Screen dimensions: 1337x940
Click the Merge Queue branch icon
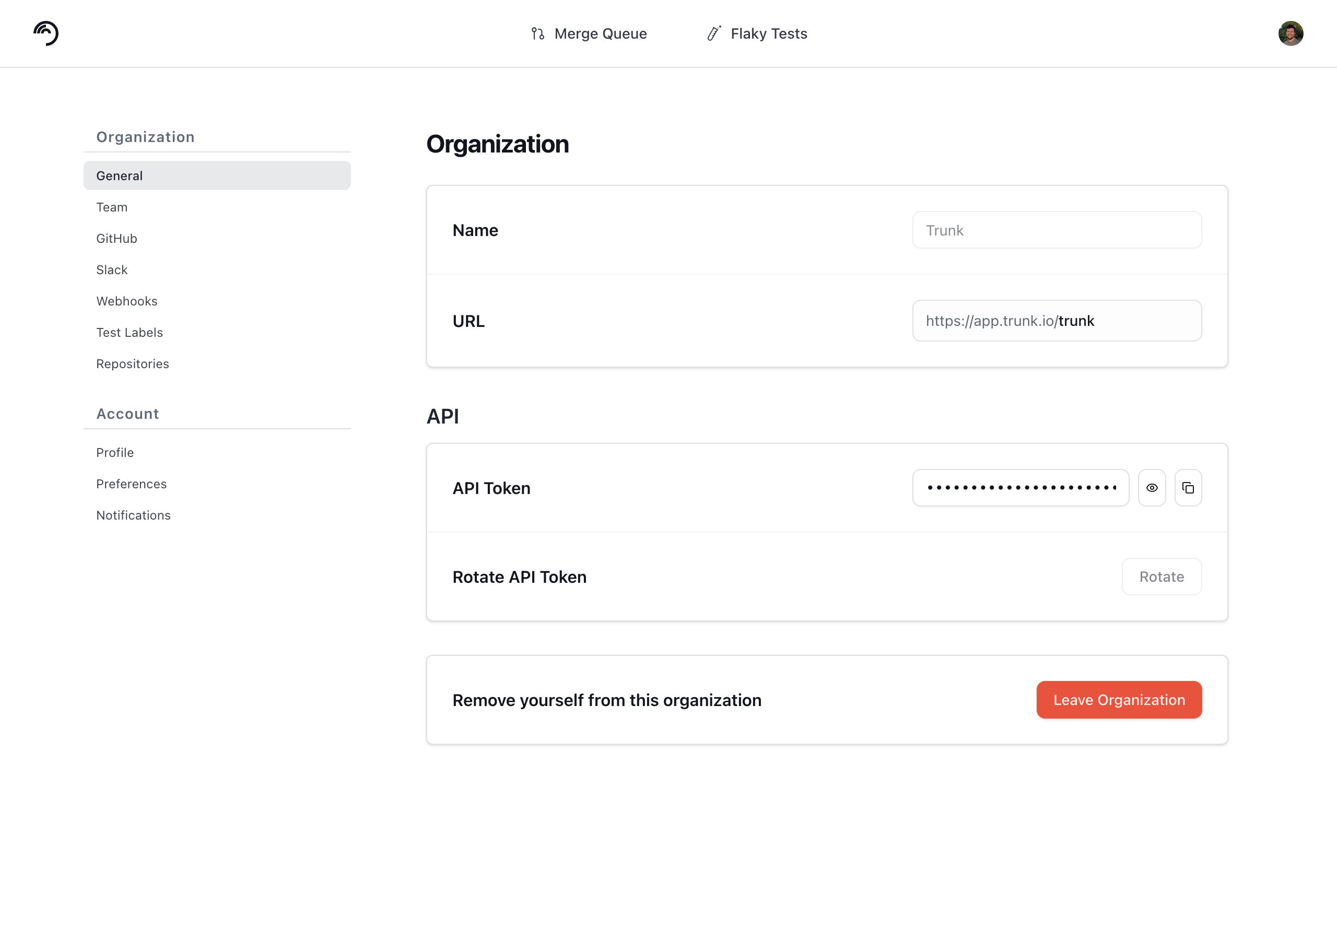coord(537,34)
